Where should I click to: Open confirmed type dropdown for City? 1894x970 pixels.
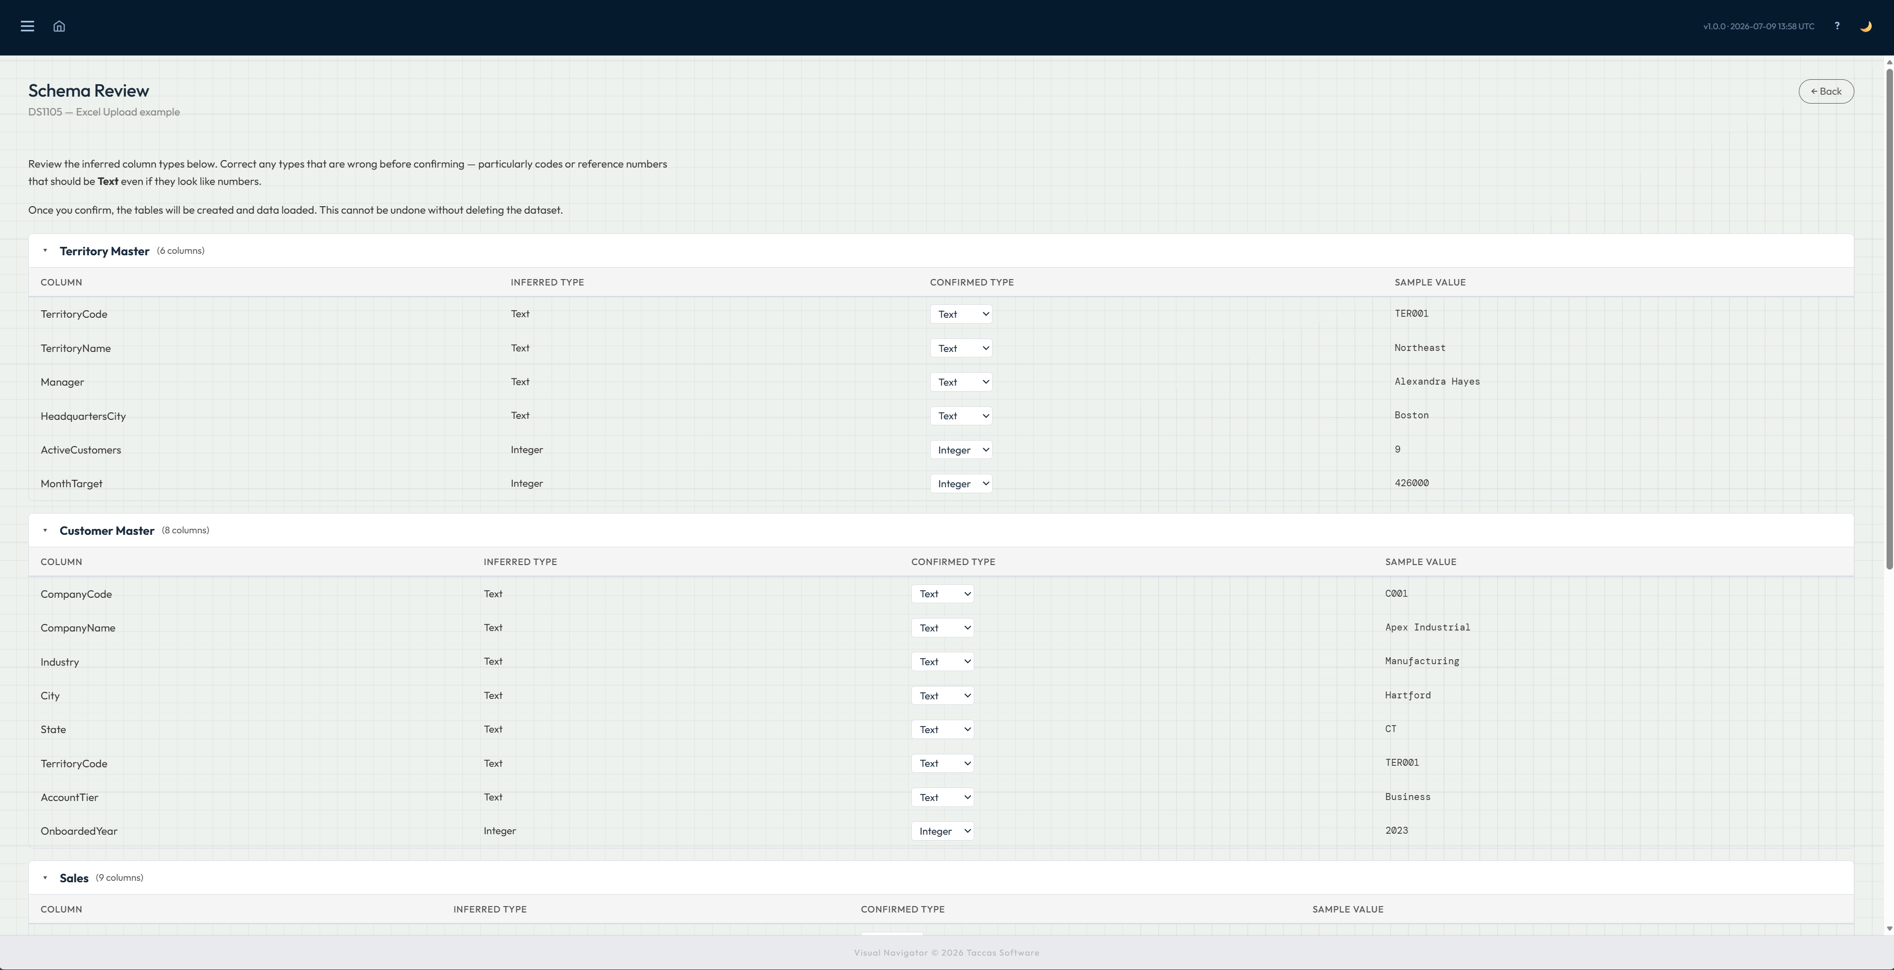click(942, 695)
